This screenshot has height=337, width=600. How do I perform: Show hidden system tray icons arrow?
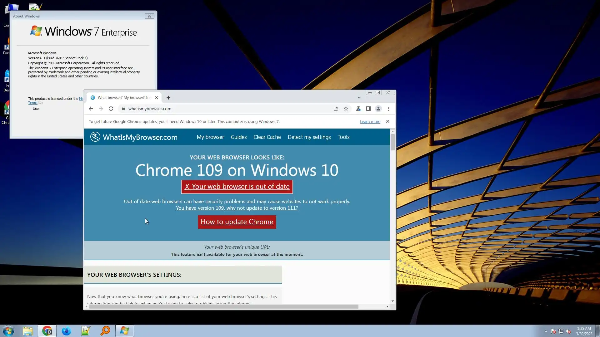(x=546, y=331)
